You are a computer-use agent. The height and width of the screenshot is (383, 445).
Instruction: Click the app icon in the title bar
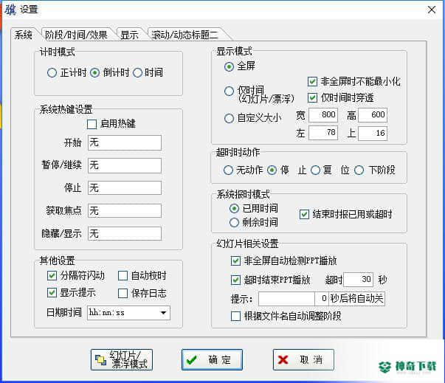[10, 10]
